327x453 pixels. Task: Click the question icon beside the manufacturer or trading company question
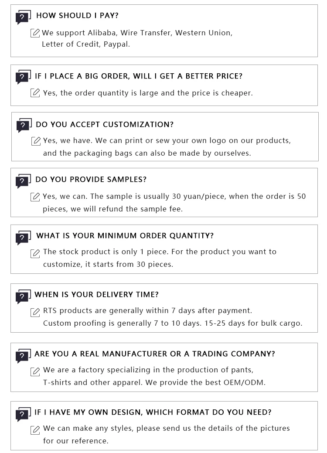(23, 355)
